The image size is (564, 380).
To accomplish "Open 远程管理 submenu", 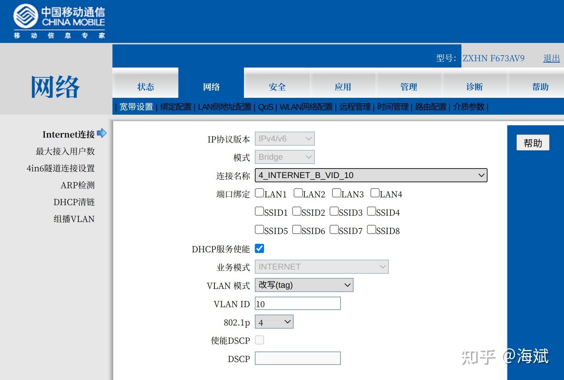I will [x=355, y=107].
